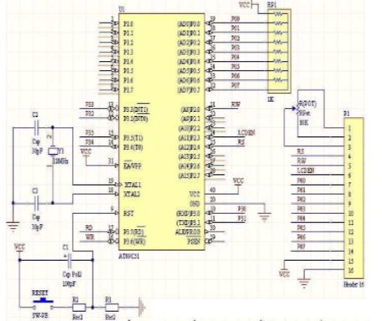Click P07 net label at U1 pin 32
Viewport: 382px width, 321px height.
pos(236,85)
